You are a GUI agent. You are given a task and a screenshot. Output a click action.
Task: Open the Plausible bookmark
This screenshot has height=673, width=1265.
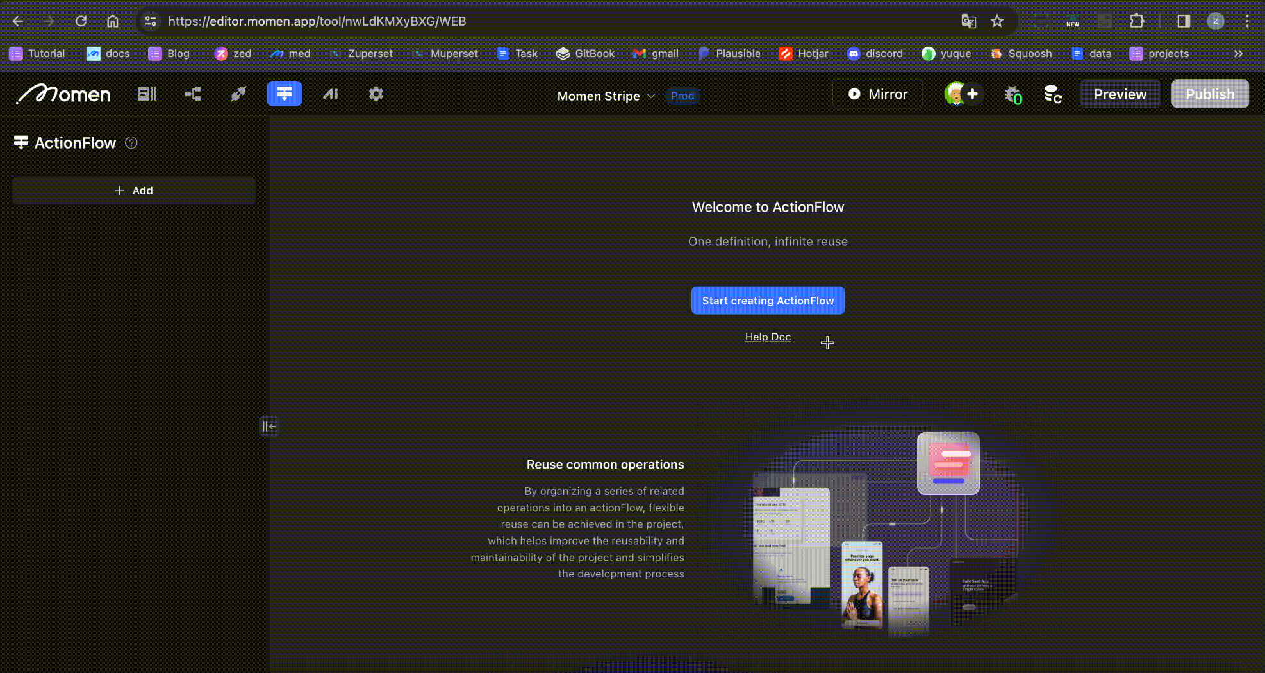[x=729, y=54]
